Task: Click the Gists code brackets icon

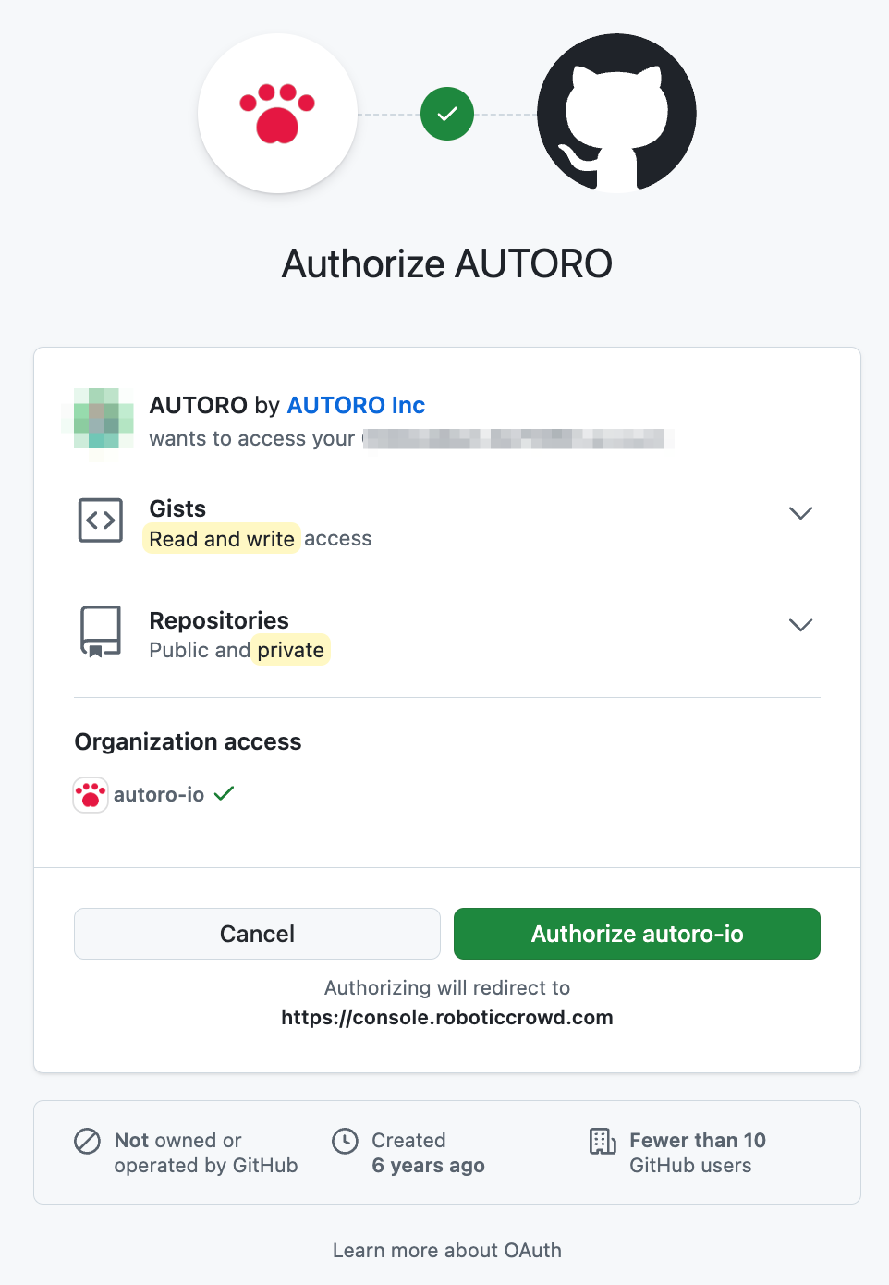Action: tap(101, 520)
